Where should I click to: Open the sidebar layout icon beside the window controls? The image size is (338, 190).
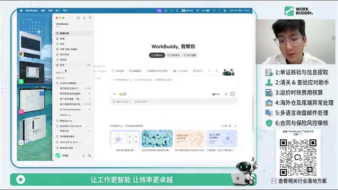coord(79,18)
